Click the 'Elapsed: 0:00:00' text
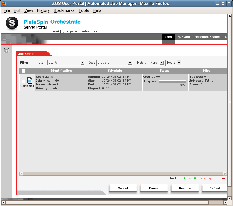Image resolution: width=233 pixels, height=206 pixels. [x=101, y=88]
